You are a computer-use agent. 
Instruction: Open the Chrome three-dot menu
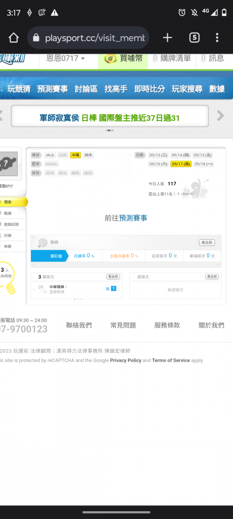coord(217,38)
